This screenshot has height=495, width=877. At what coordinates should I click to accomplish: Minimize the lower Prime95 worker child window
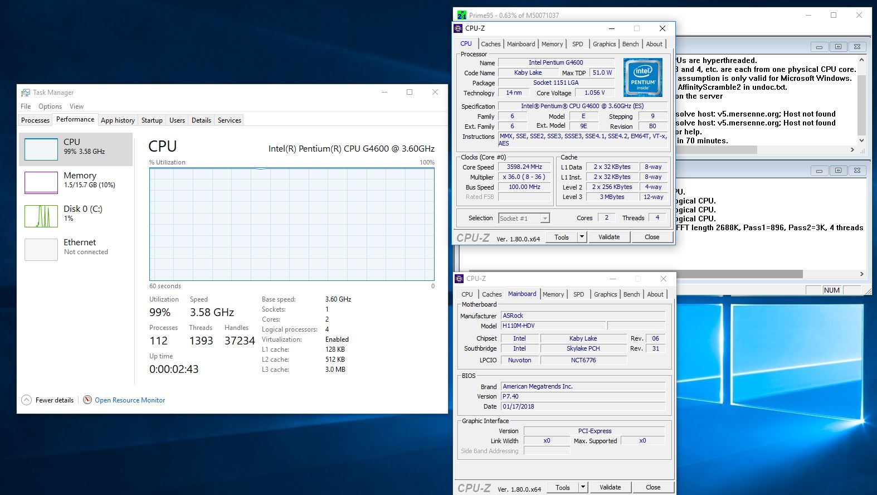point(819,171)
